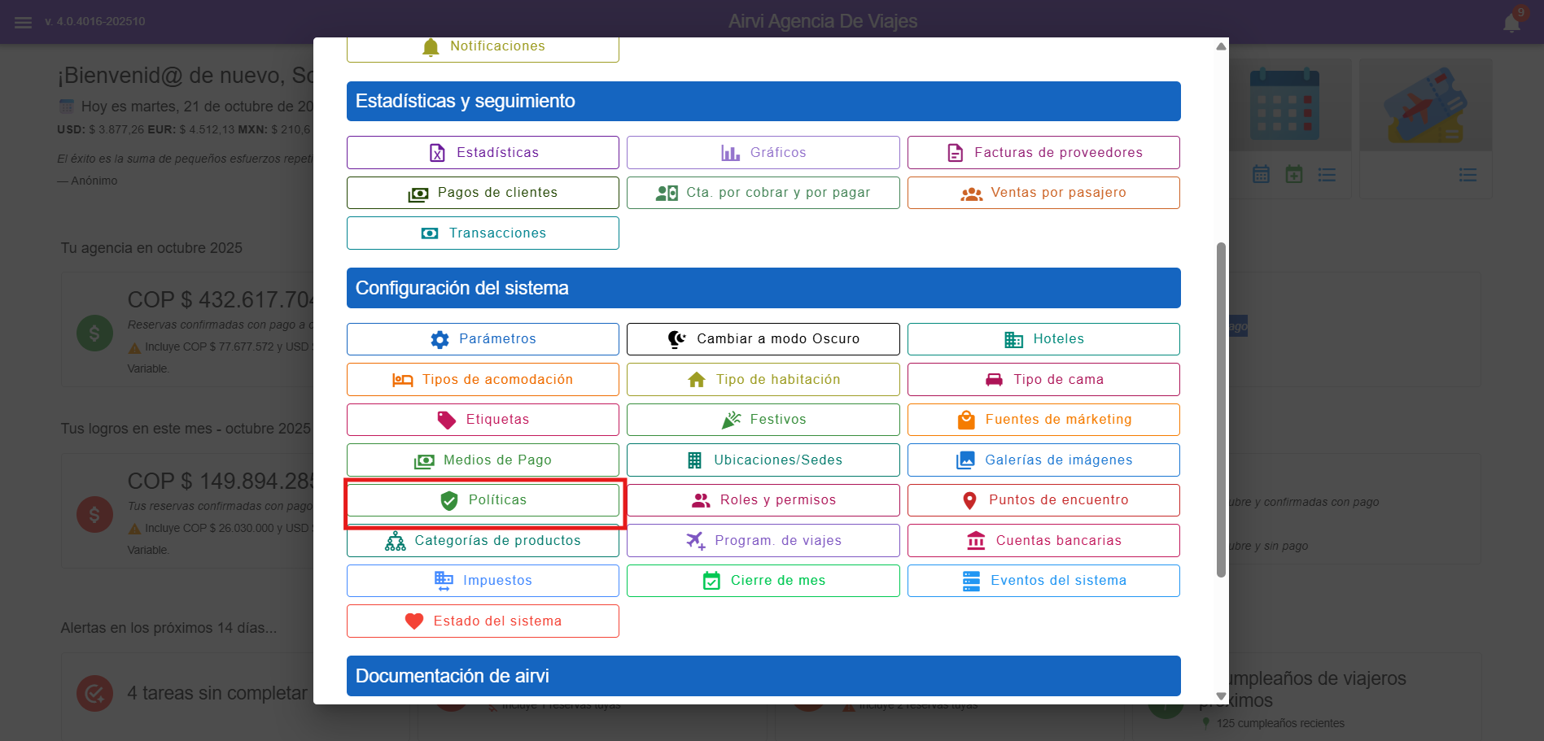Open Roles y permisos settings
1544x741 pixels.
(x=763, y=500)
